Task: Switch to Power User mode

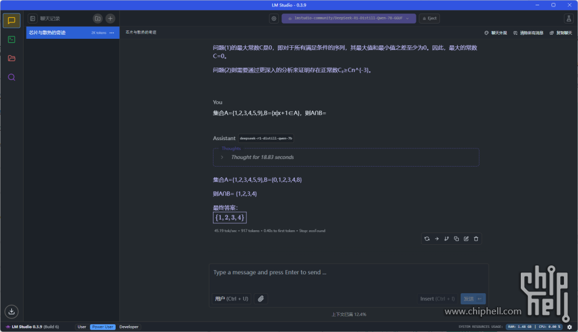Action: (x=103, y=327)
